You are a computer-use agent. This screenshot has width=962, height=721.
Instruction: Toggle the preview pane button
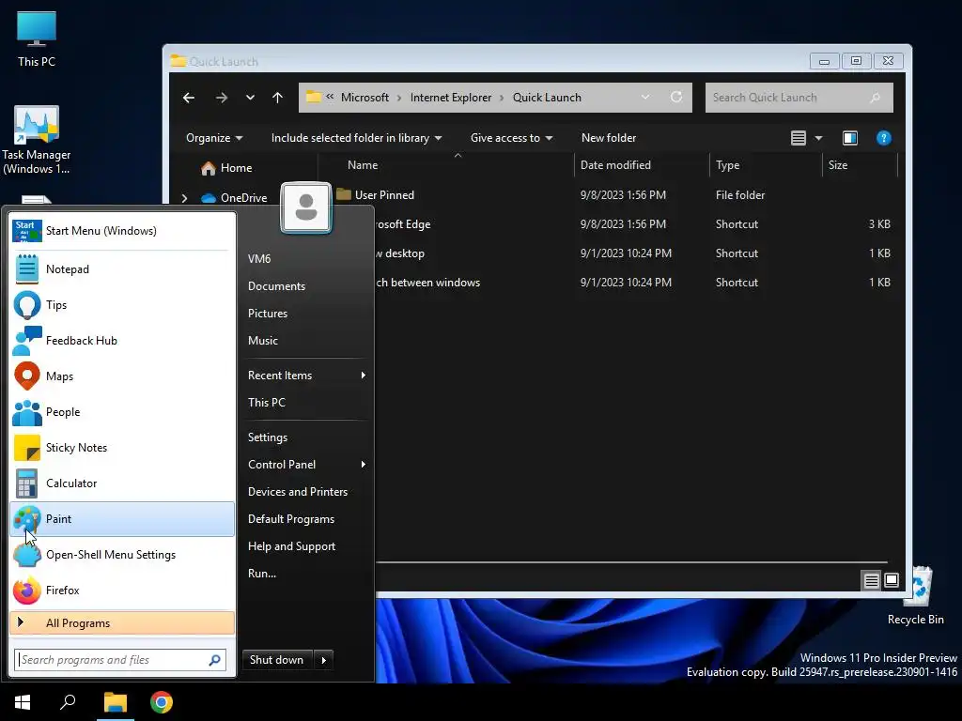tap(849, 138)
